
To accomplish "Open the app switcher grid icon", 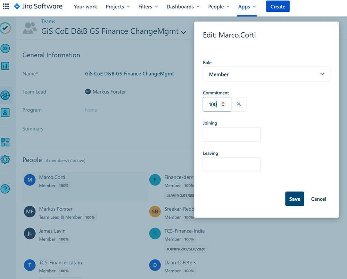I will tap(6, 6).
